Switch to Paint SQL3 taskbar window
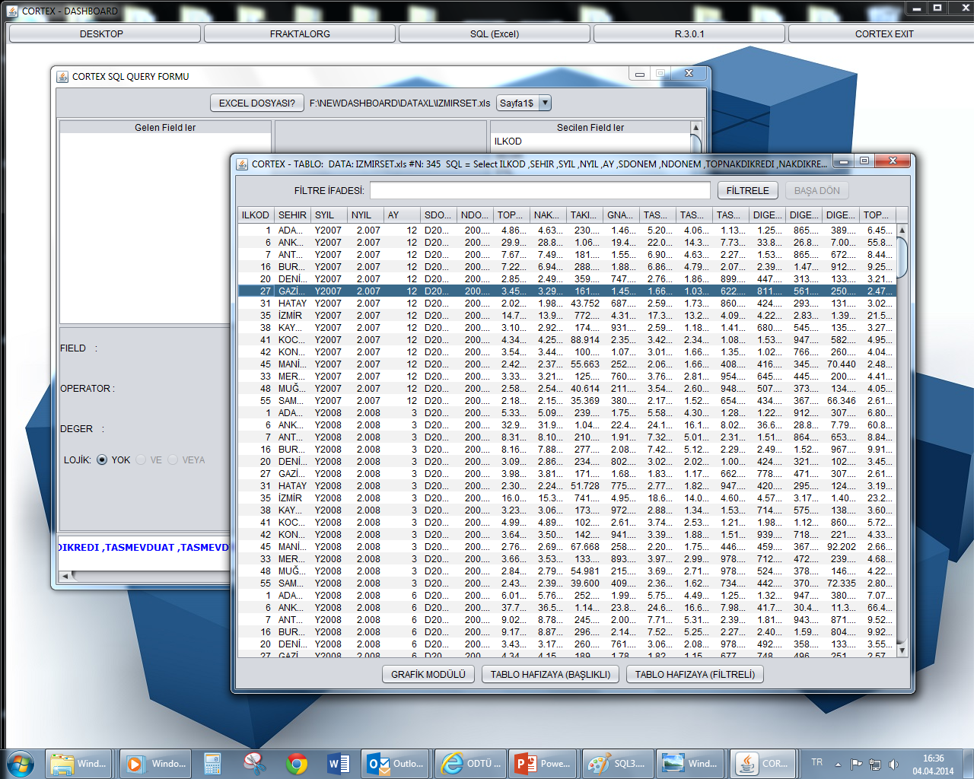This screenshot has height=779, width=977. (617, 764)
